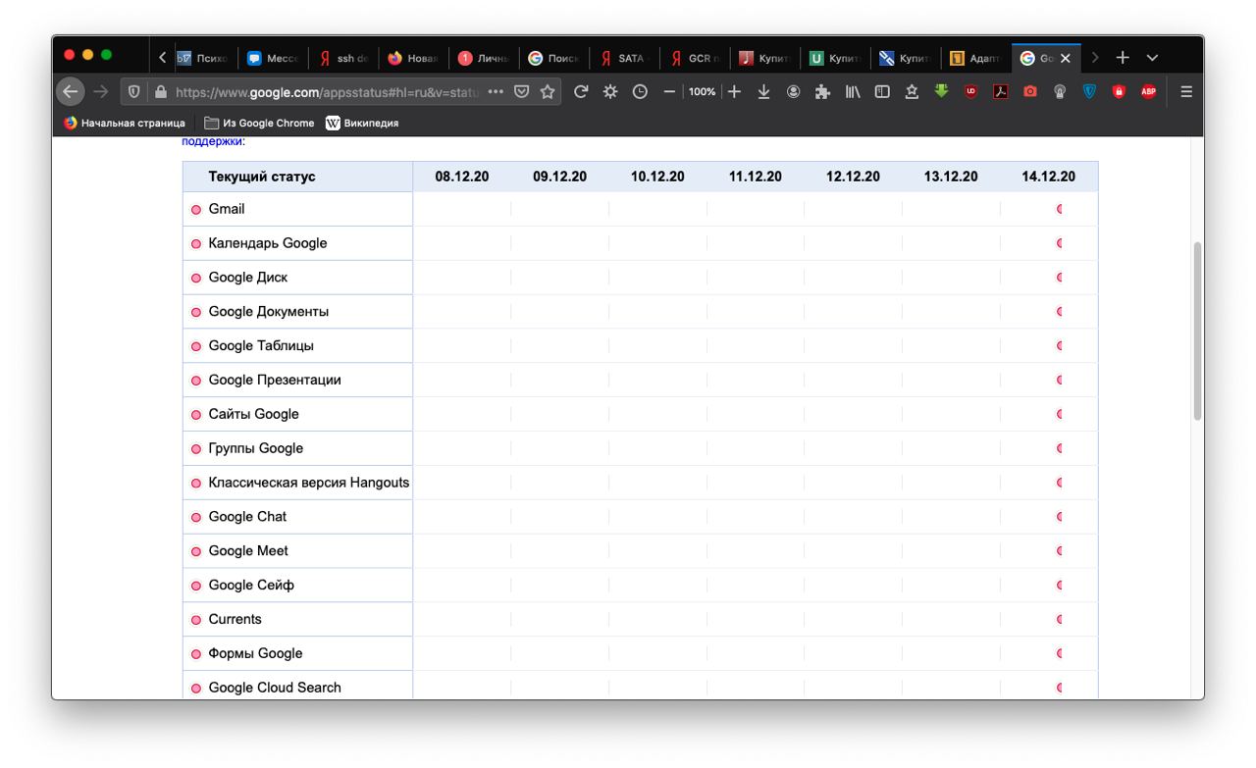Screen dimensions: 1256x768
Task: Open the Firefox hamburger menu
Action: tap(1186, 92)
